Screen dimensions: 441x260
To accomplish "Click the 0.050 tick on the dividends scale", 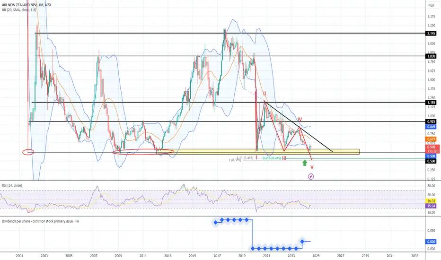I will 431,231.
